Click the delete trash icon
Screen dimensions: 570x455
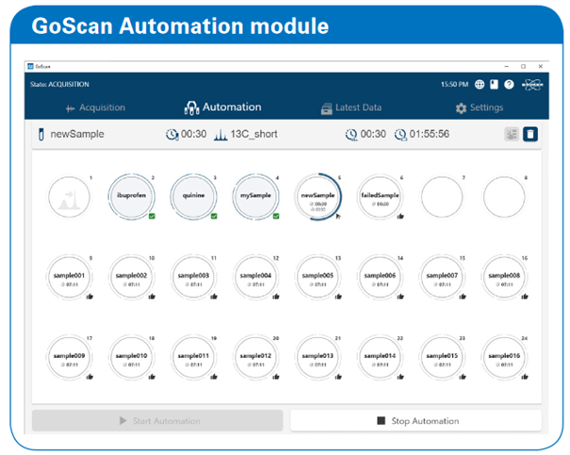[x=530, y=134]
